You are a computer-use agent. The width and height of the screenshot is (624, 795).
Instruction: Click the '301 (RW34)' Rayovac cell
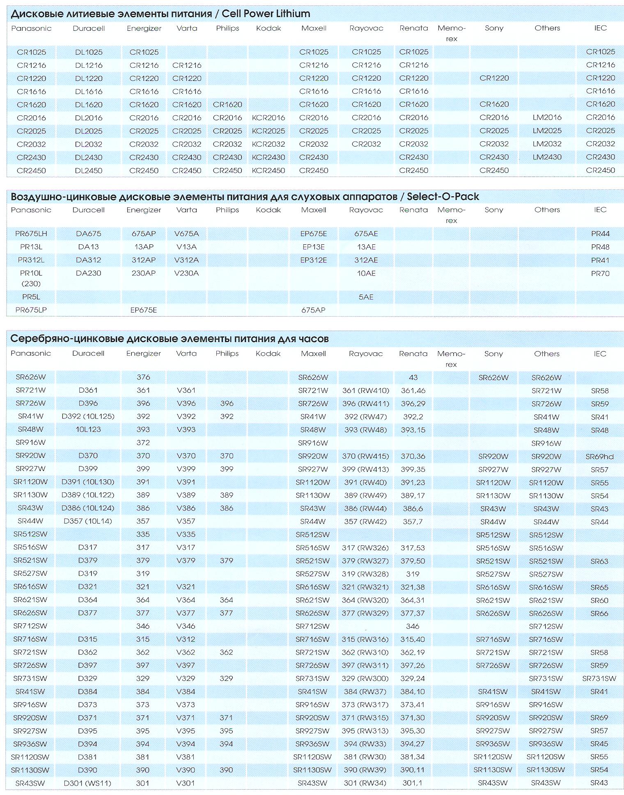[x=366, y=783]
